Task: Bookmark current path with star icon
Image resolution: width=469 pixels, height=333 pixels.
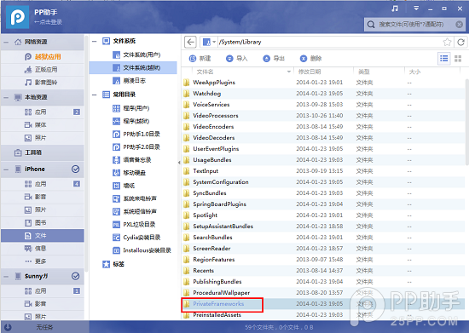Action: [x=447, y=42]
